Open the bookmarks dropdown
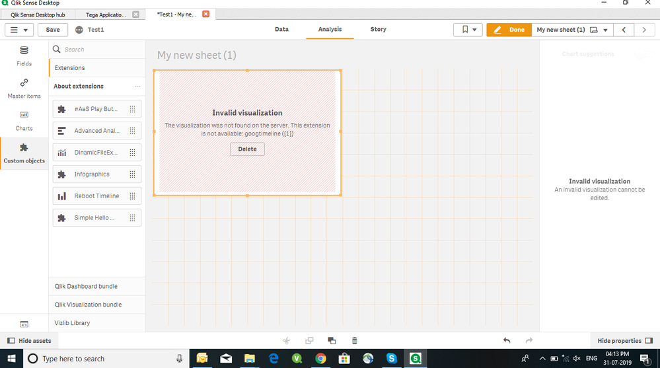The height and width of the screenshot is (368, 660). (468, 30)
